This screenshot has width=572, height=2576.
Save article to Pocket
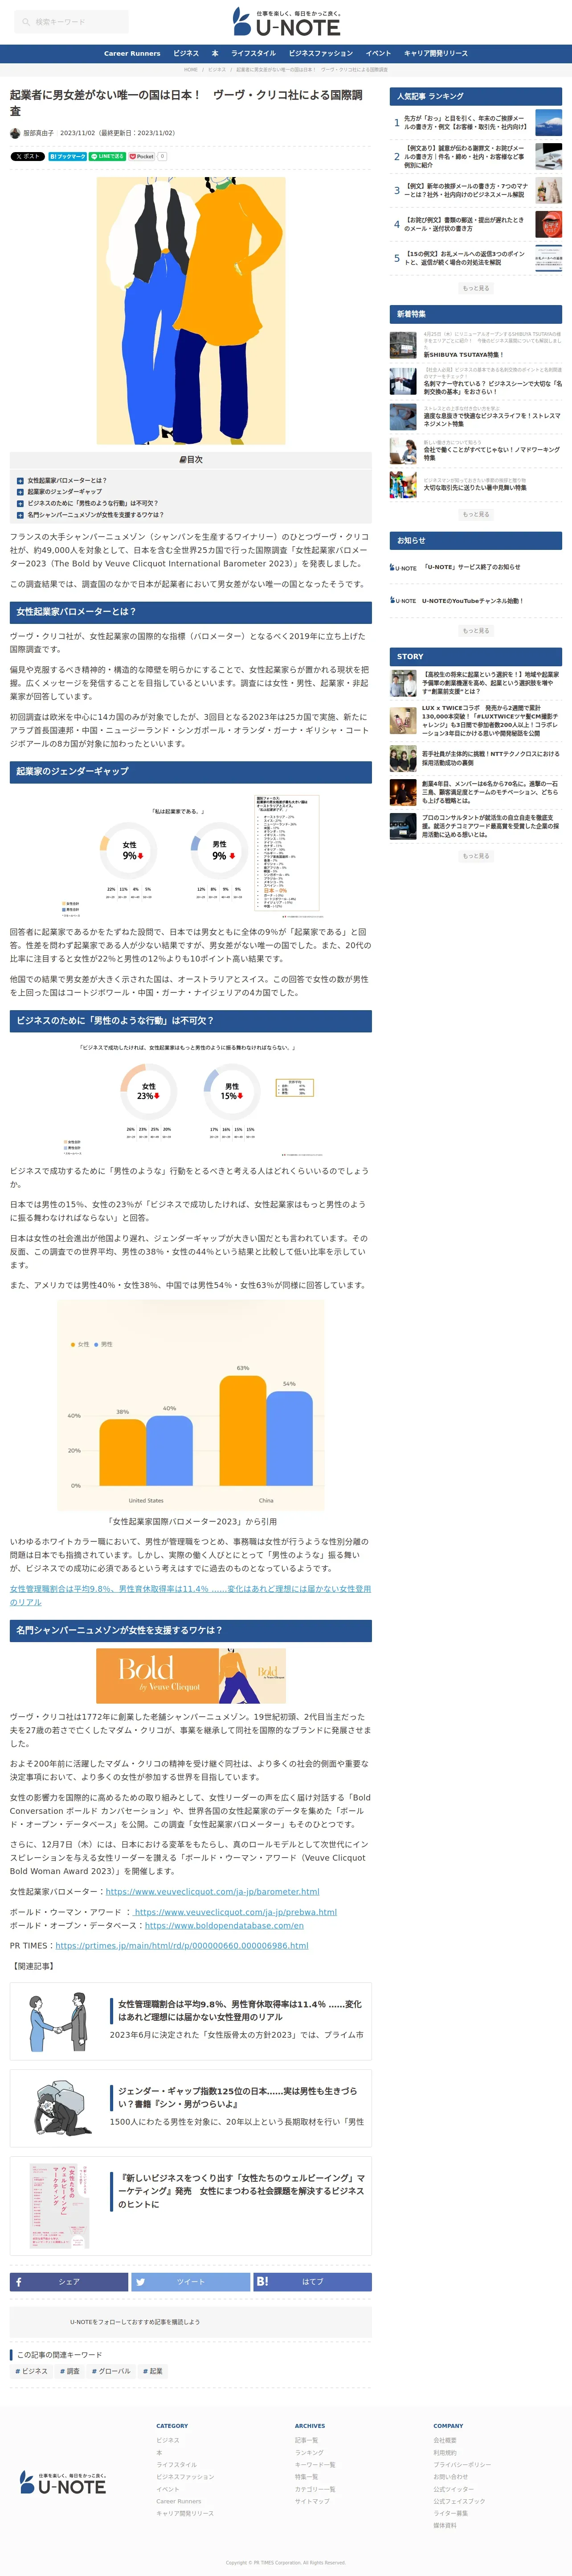(x=141, y=157)
